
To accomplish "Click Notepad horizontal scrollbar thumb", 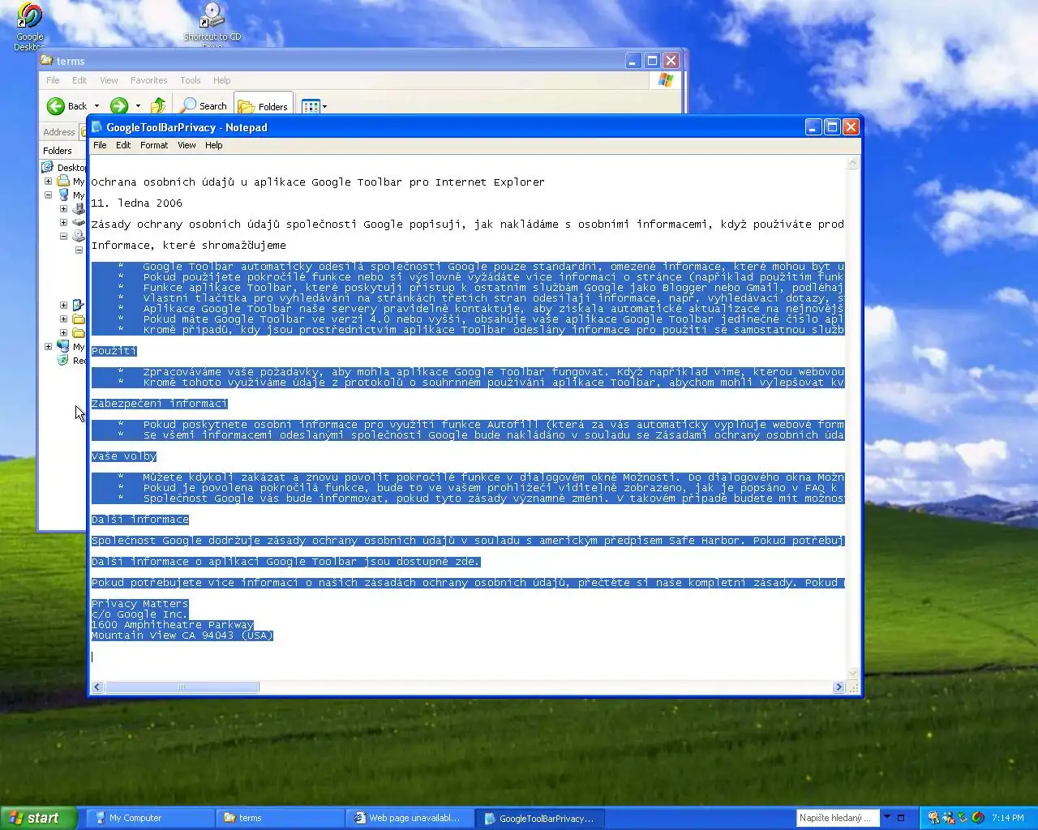I will pos(182,687).
